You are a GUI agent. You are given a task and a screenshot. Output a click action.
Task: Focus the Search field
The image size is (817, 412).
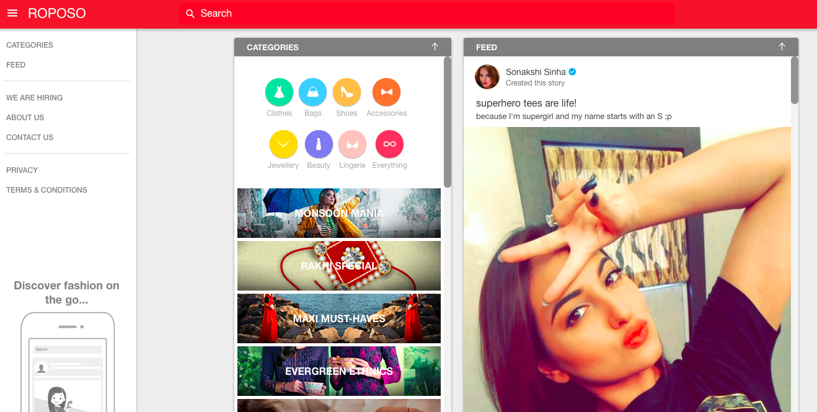click(x=427, y=14)
